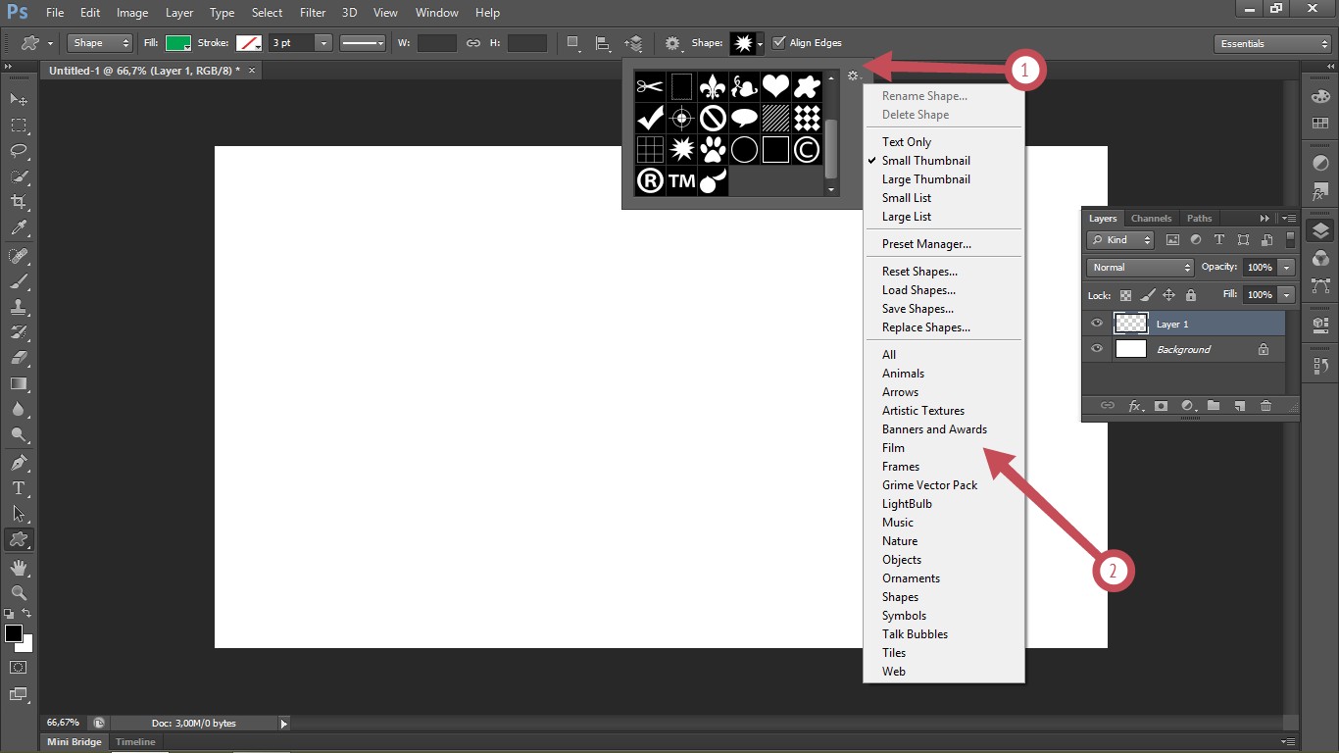Toggle Quick Mask mode
Viewport: 1339px width, 753px height.
(x=19, y=667)
